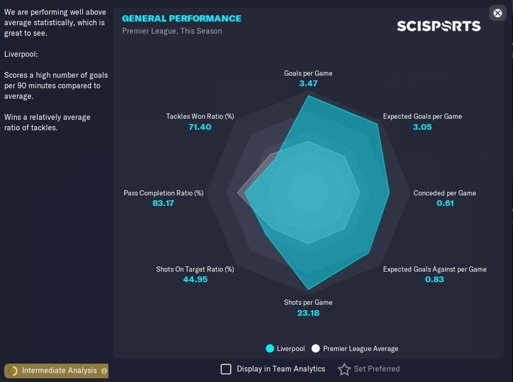Click the white Premier League Average legend dot
Viewport: 513px width, 382px height.
(x=316, y=348)
